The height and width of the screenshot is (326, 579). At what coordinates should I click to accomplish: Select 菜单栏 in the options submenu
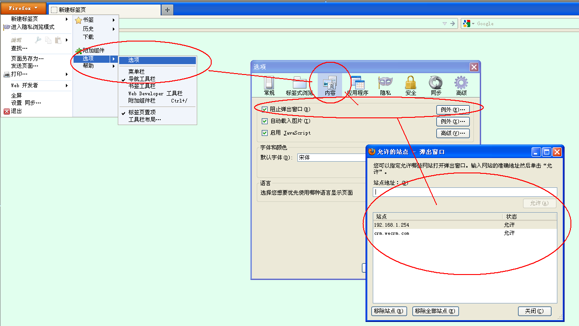(136, 72)
